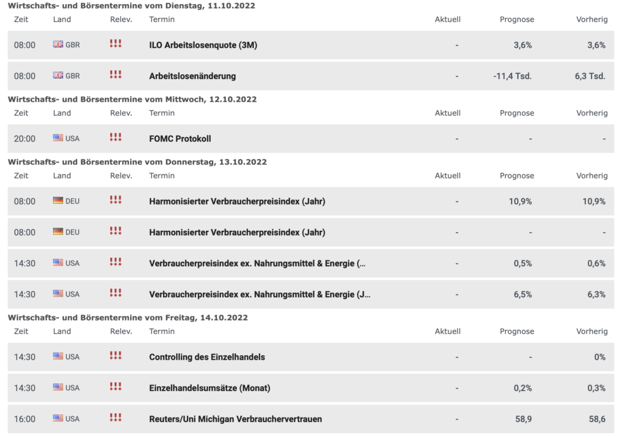
Task: Open Reuters/Uni Michigan Verbrauchervertrauen event
Action: tap(235, 419)
